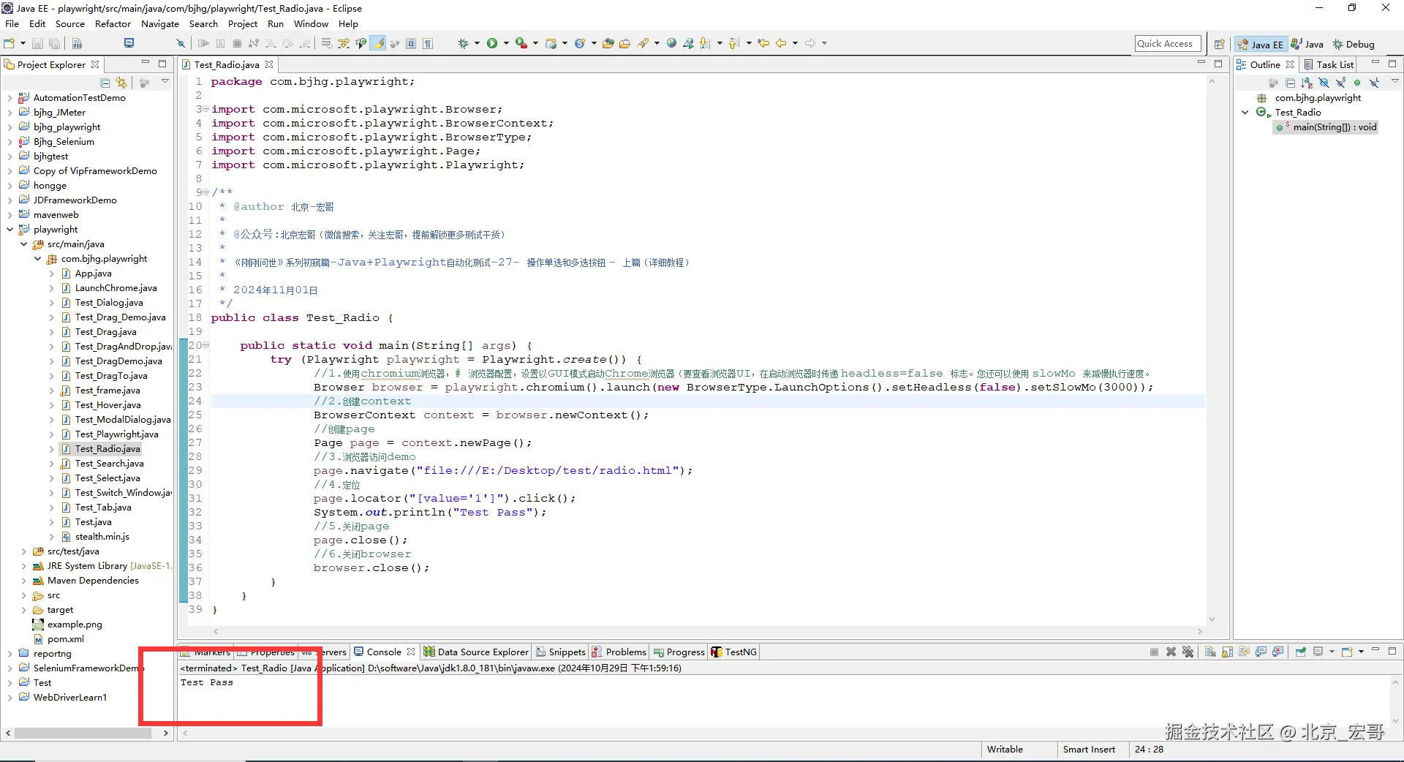Collapse the src/main/java folder
The width and height of the screenshot is (1404, 762).
[x=24, y=244]
